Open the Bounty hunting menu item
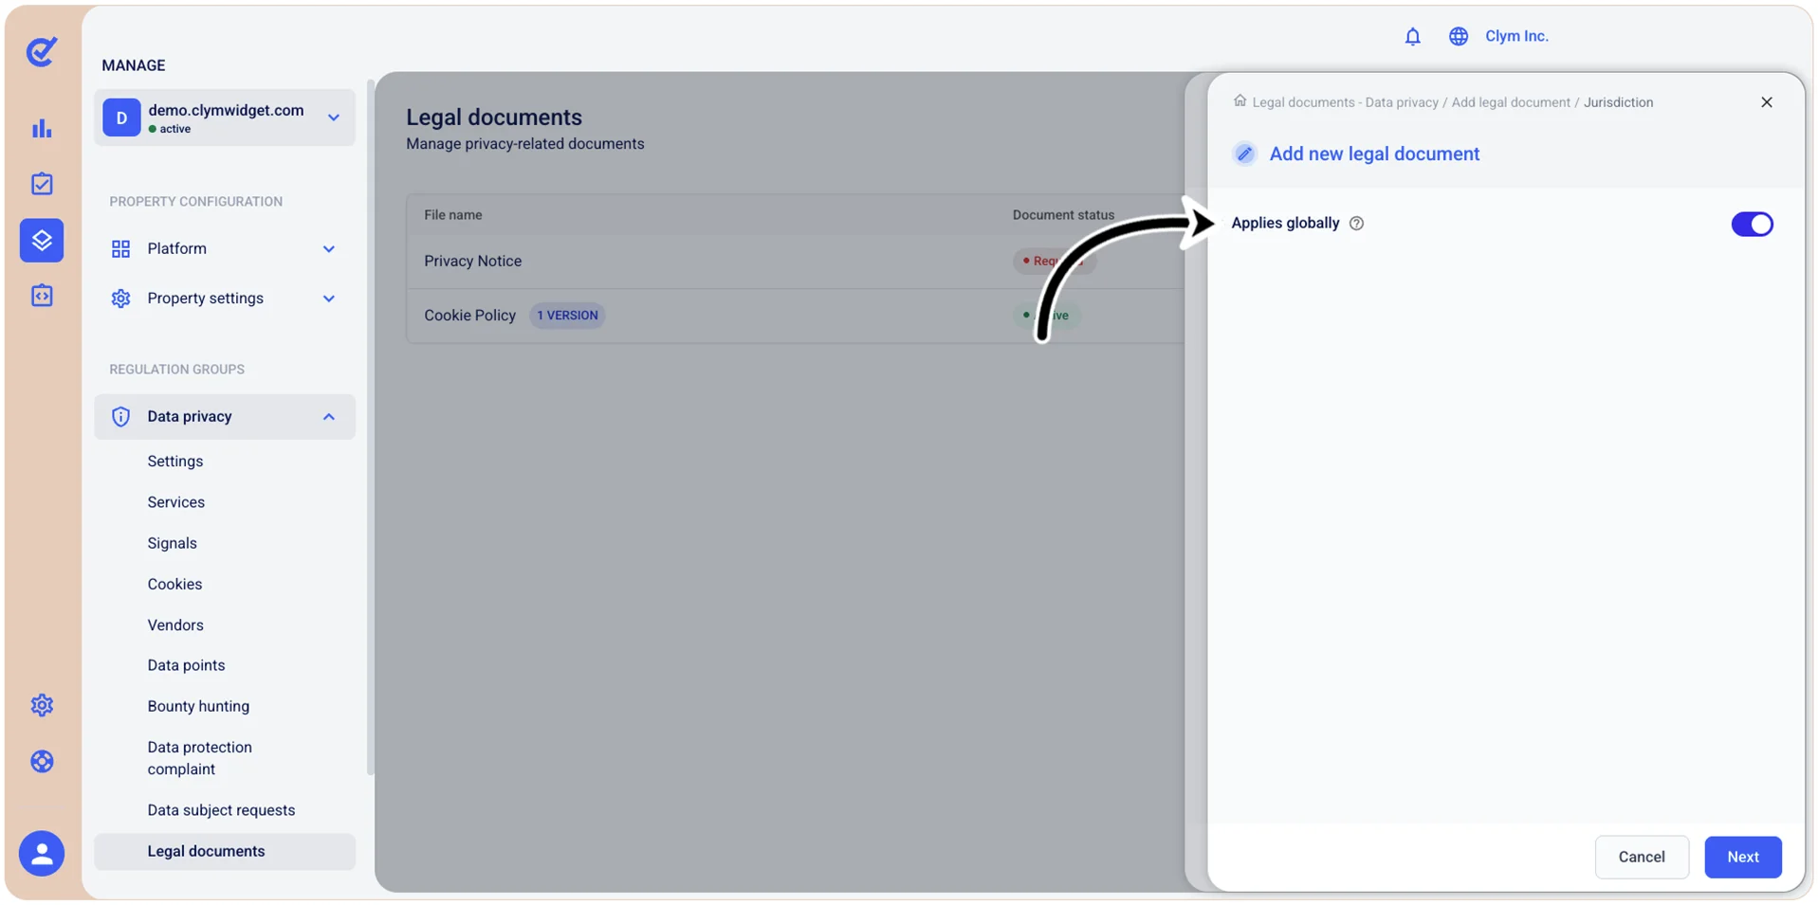This screenshot has height=905, width=1818. [x=198, y=706]
